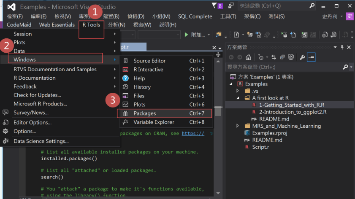Image resolution: width=355 pixels, height=199 pixels.
Task: Select 1-Getting_Started_with_R.R file
Action: click(x=292, y=105)
